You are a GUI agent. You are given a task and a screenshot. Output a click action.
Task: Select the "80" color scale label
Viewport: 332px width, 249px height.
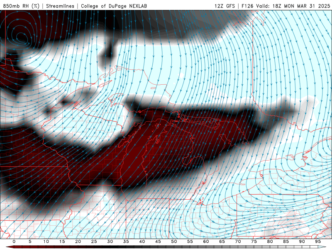[270, 242]
